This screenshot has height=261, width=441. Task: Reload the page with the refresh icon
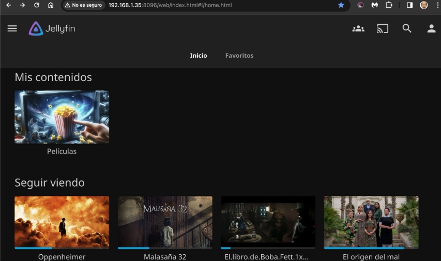point(37,5)
